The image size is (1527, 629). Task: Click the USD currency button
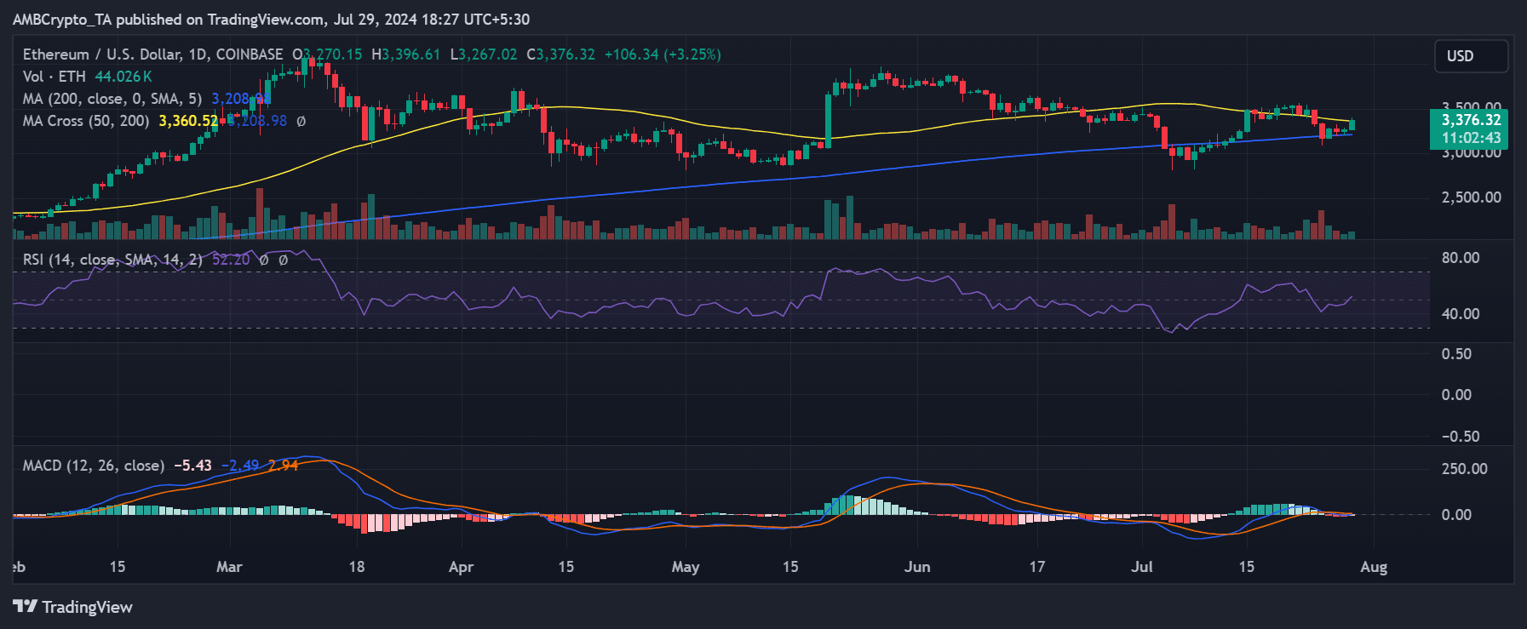1471,56
